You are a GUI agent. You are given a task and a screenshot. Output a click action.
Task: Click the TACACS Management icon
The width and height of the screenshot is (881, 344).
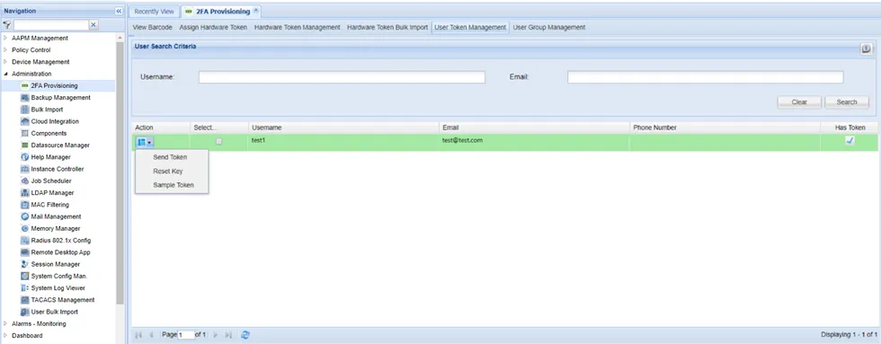25,300
